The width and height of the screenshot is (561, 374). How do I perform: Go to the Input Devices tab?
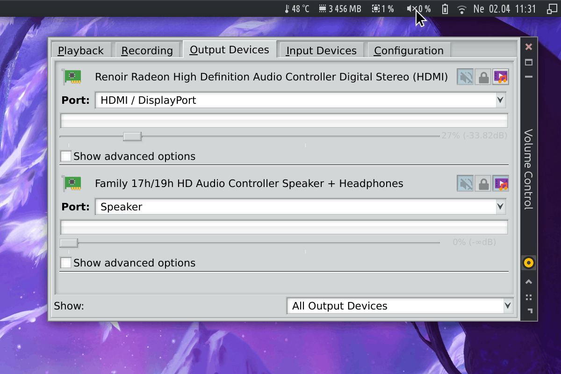point(321,50)
